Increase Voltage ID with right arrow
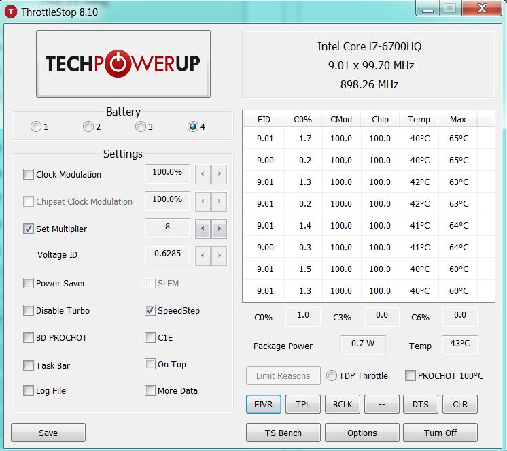The image size is (507, 451). coord(220,256)
